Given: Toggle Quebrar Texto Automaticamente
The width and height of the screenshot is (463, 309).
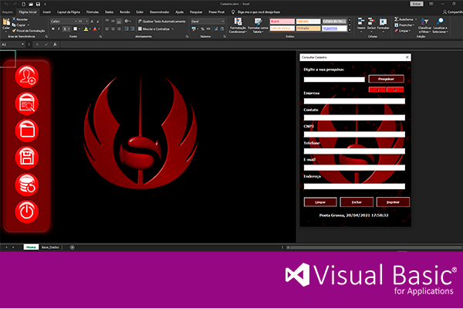Looking at the screenshot, I should pyautogui.click(x=162, y=22).
